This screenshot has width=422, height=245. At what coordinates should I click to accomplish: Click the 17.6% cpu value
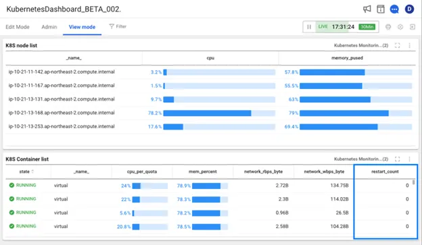click(x=155, y=126)
